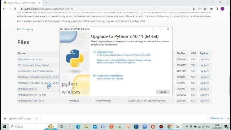Open the Mail app on taskbar
Screen dimensions: 231x130
click(x=95, y=127)
